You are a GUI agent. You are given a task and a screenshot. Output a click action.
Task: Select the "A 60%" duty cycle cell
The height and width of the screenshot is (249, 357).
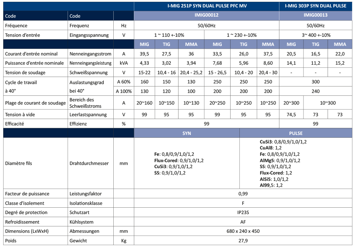[x=124, y=82]
